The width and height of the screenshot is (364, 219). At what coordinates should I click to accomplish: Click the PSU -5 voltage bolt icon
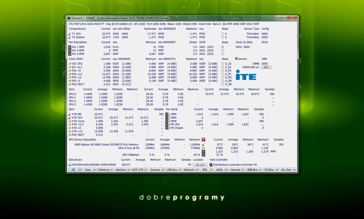click(x=70, y=81)
